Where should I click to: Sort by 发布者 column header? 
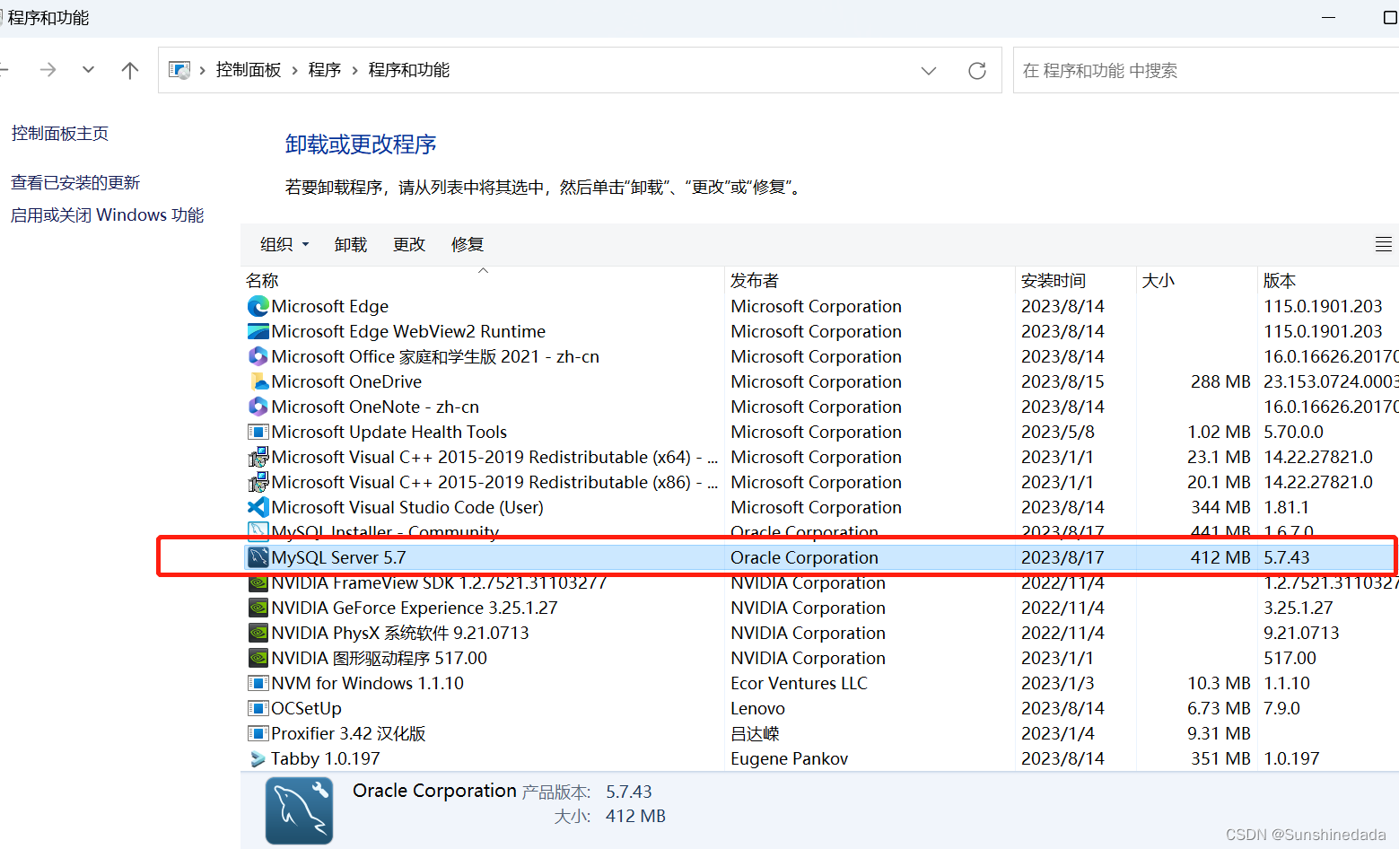tap(870, 281)
